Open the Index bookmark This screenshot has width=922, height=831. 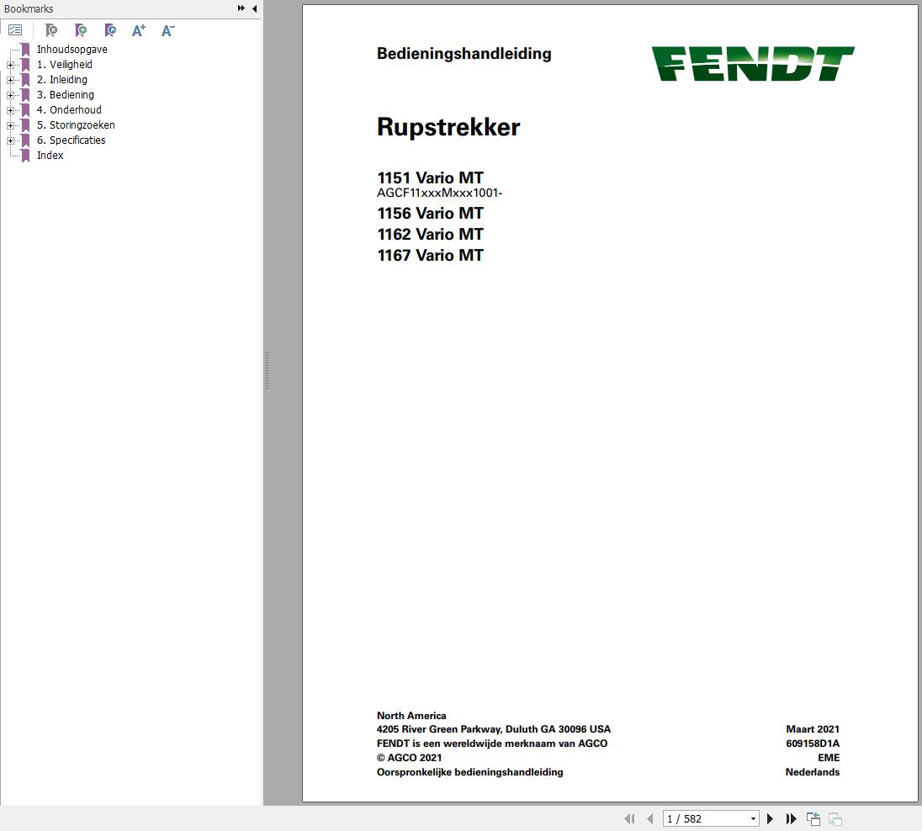tap(50, 156)
